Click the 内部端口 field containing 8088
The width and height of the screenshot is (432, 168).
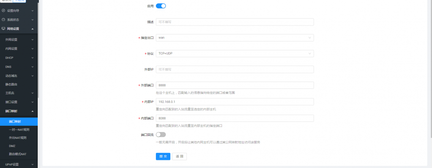coord(235,118)
